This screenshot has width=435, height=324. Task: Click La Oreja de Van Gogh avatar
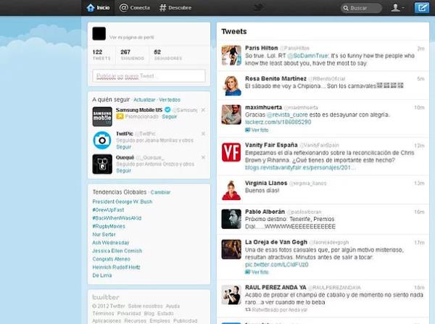point(231,249)
